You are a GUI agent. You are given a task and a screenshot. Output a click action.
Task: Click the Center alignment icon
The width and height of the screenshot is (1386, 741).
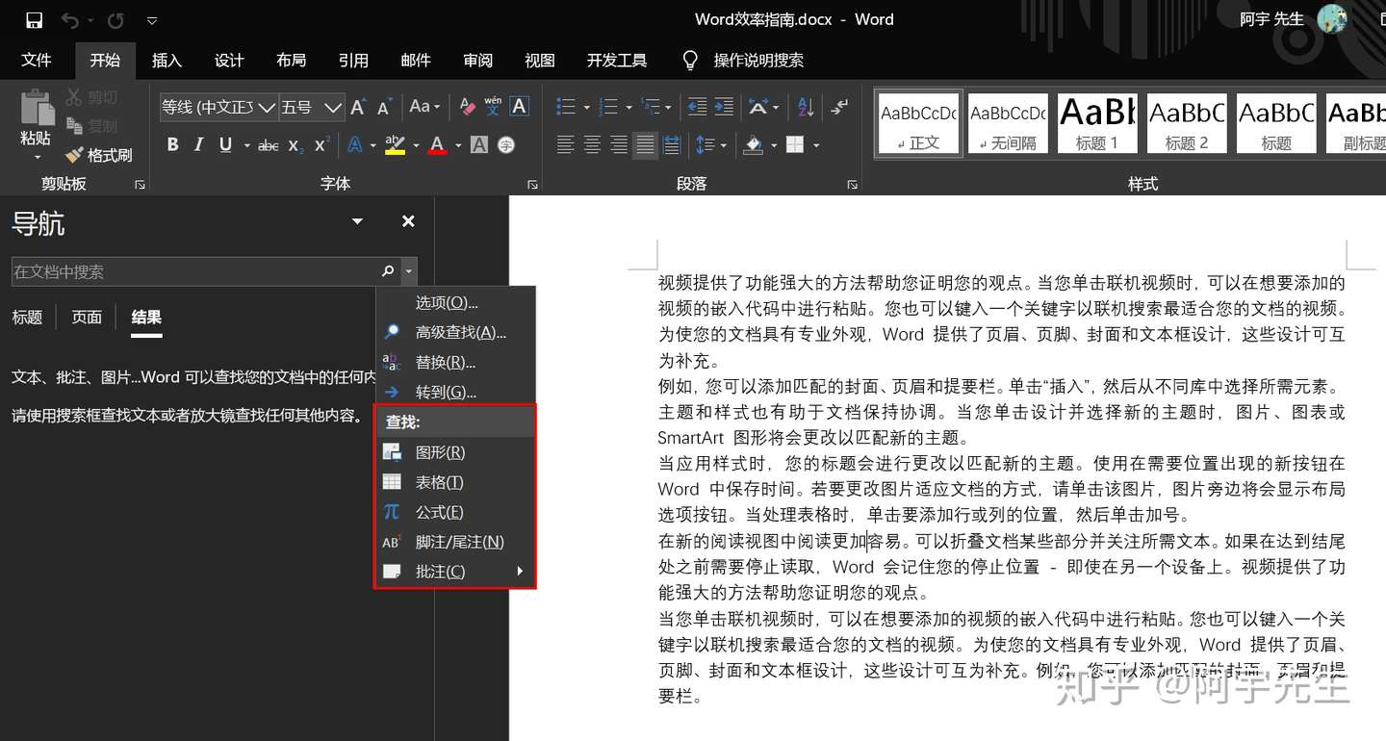(592, 145)
